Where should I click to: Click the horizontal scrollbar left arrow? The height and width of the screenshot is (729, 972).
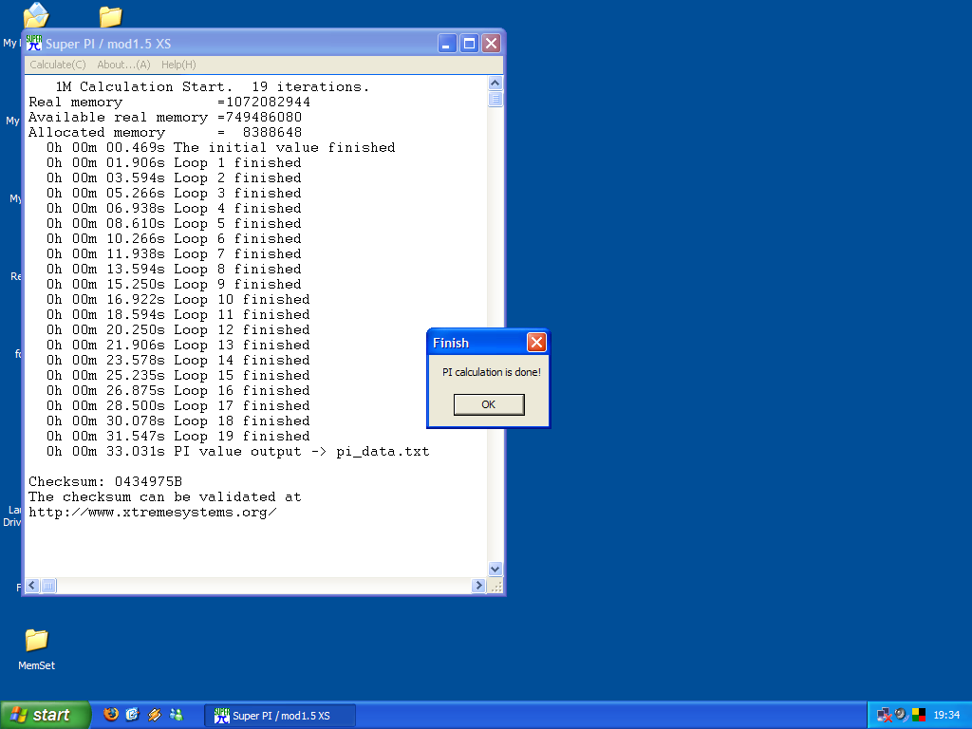pyautogui.click(x=33, y=585)
